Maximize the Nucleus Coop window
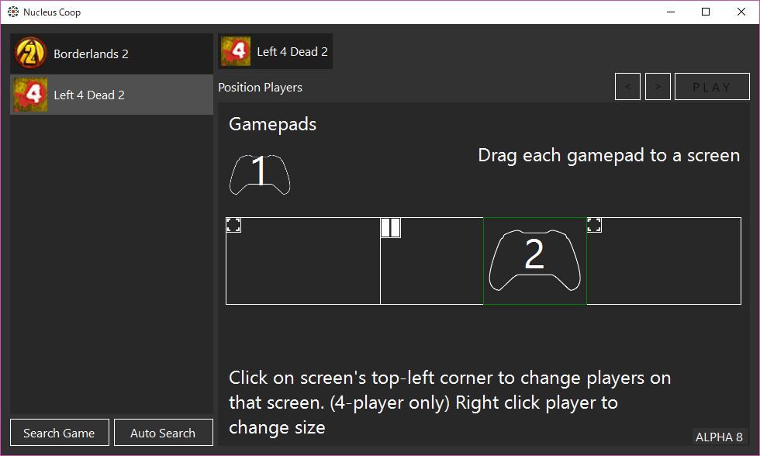Viewport: 760px width, 456px height. [706, 12]
